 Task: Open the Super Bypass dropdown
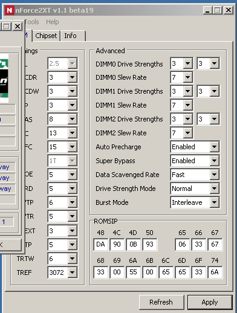(x=195, y=161)
